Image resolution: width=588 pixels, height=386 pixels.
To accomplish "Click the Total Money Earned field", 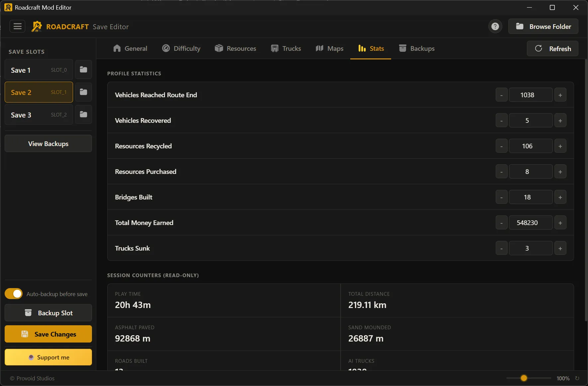I will pos(531,223).
